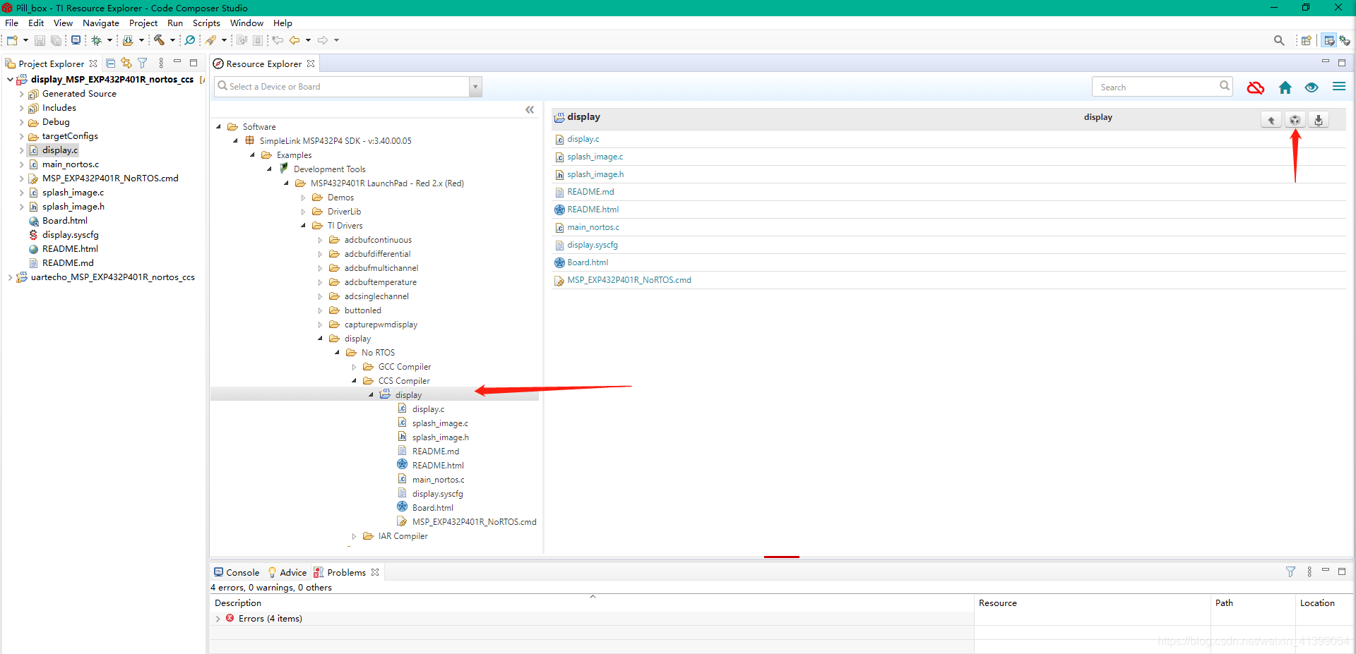Open Project Explorer filter icon

point(143,63)
